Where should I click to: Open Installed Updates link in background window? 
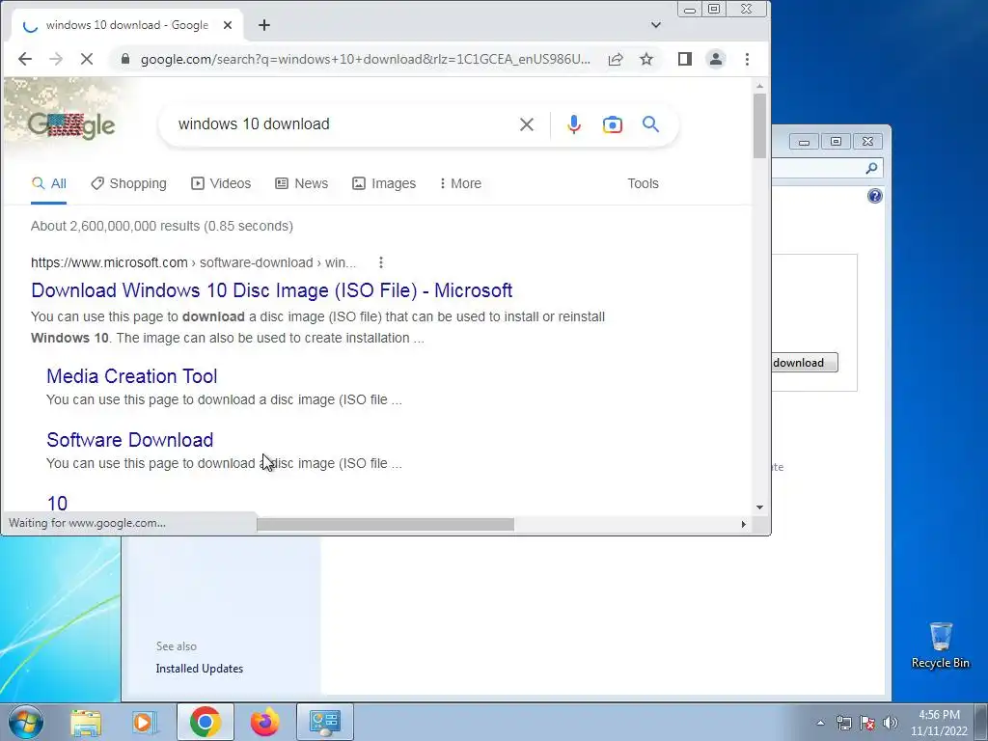coord(199,669)
